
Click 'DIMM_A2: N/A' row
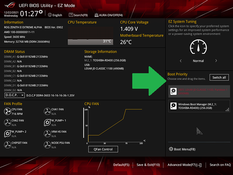pyautogui.click(x=13, y=61)
